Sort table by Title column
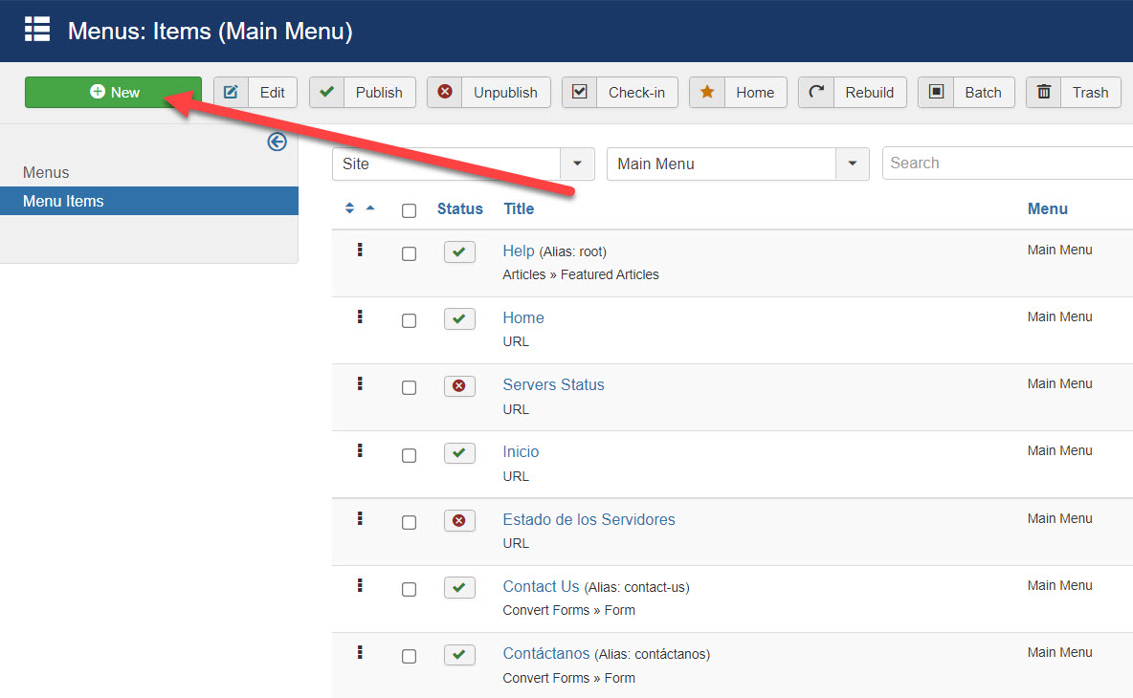The image size is (1133, 698). point(519,208)
